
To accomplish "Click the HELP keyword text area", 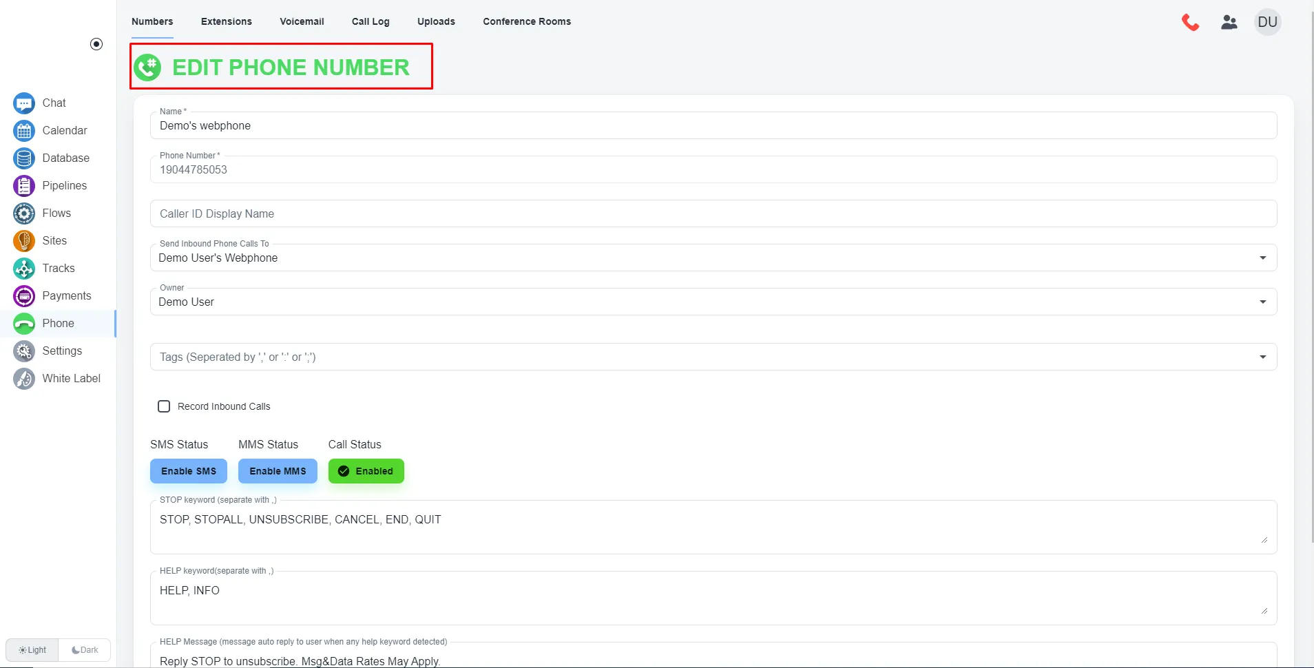I will [713, 598].
